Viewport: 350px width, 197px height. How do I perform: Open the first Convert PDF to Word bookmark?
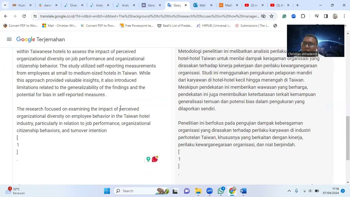(21, 25)
